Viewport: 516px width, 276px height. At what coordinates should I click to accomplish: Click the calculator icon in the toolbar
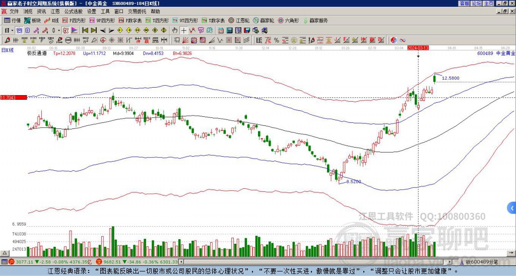[229, 31]
